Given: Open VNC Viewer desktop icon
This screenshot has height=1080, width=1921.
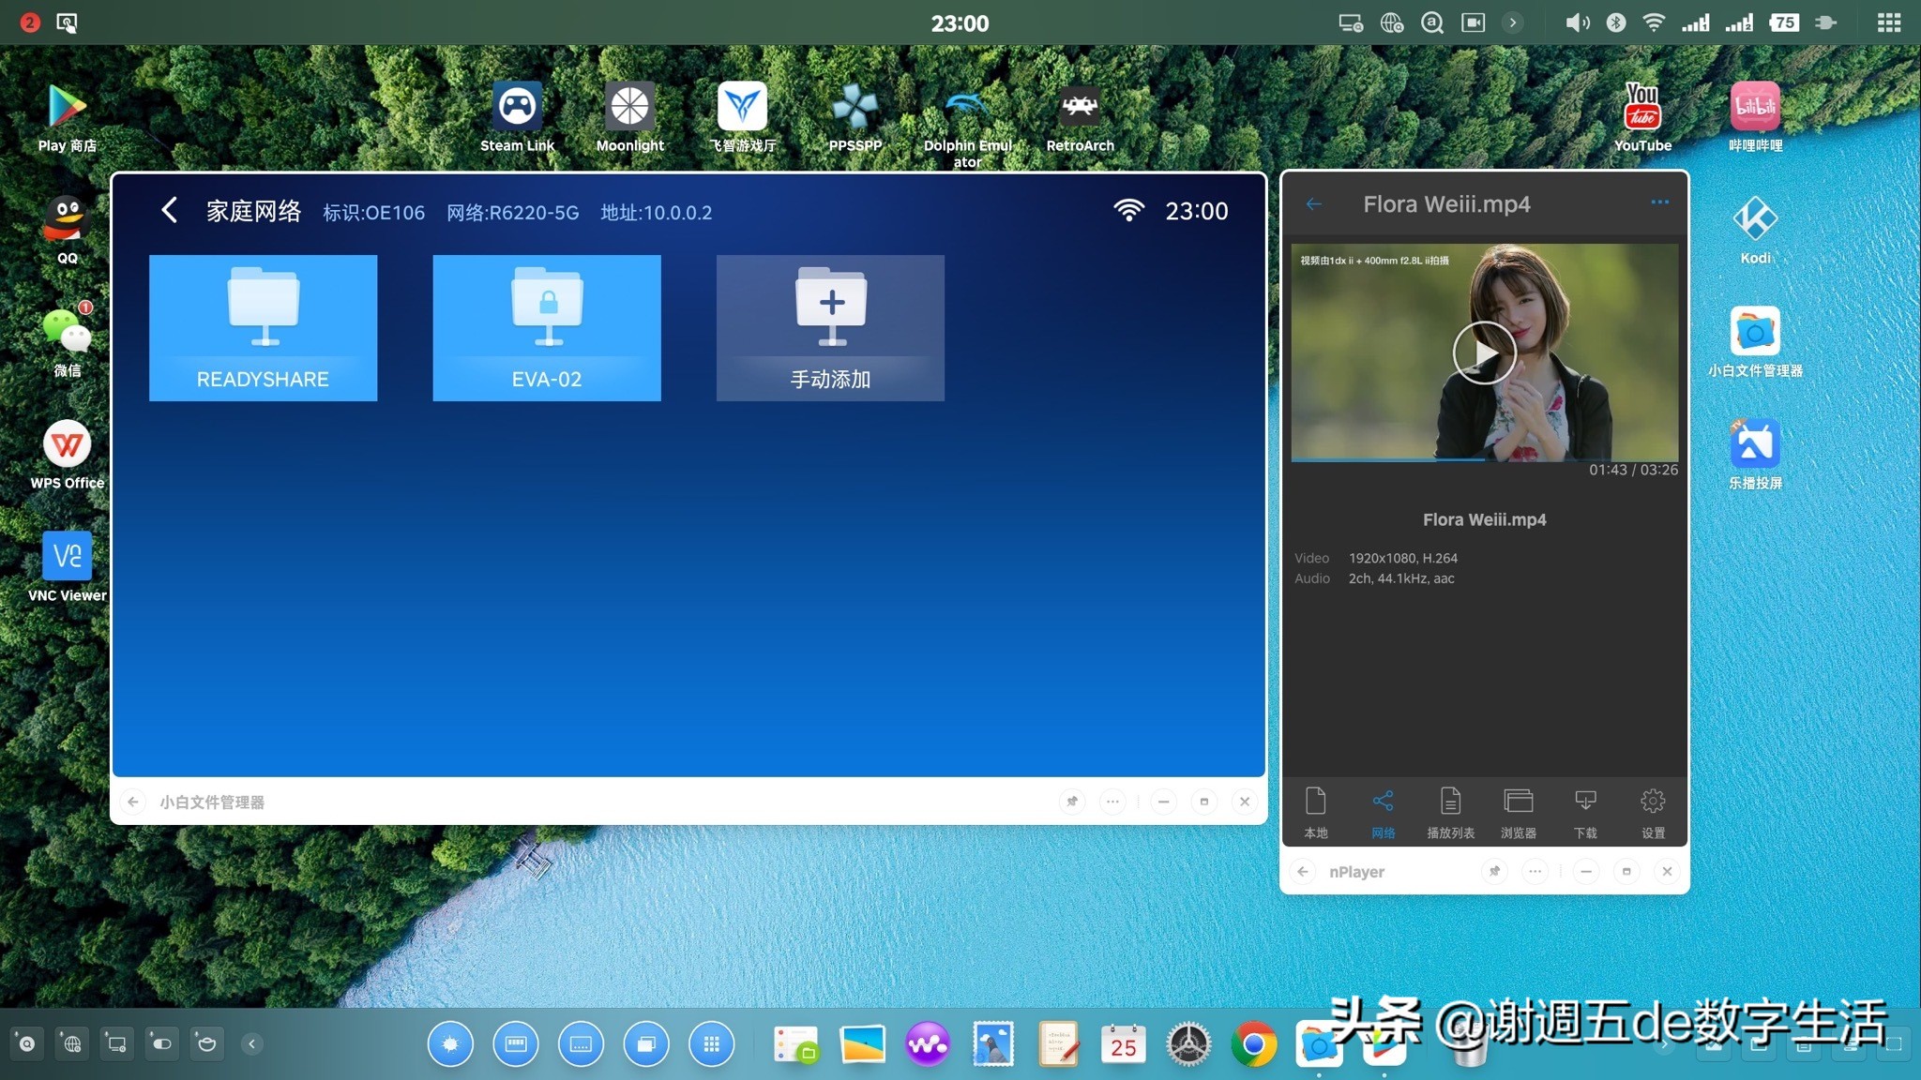Looking at the screenshot, I should click(x=67, y=558).
